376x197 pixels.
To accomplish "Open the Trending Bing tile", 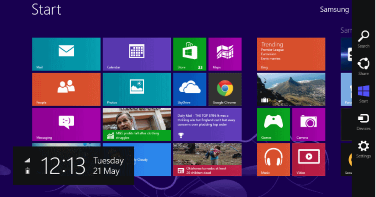I will [x=291, y=54].
